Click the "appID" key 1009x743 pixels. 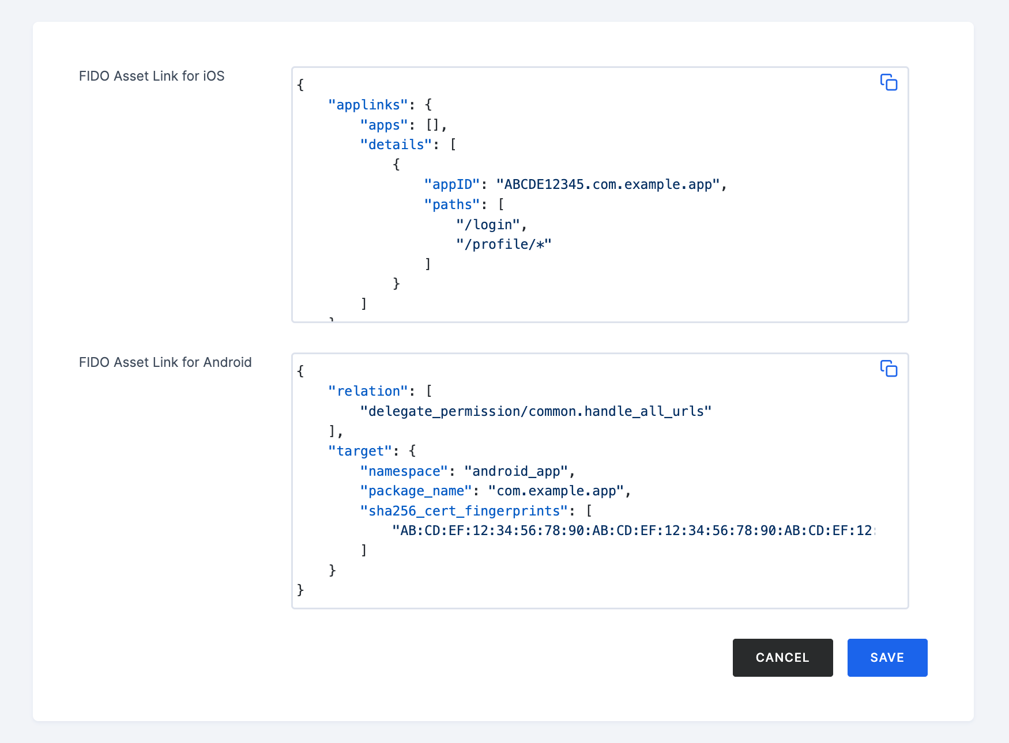point(452,184)
